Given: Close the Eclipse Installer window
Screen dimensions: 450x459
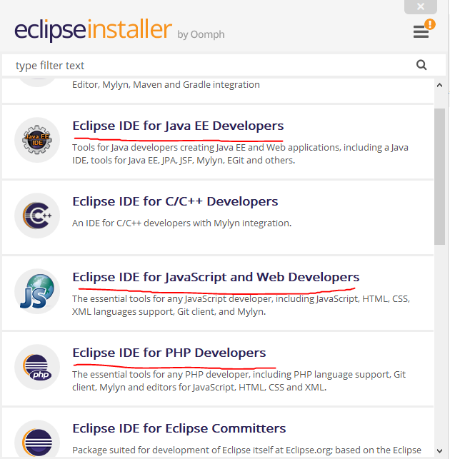Looking at the screenshot, I should pos(421,6).
